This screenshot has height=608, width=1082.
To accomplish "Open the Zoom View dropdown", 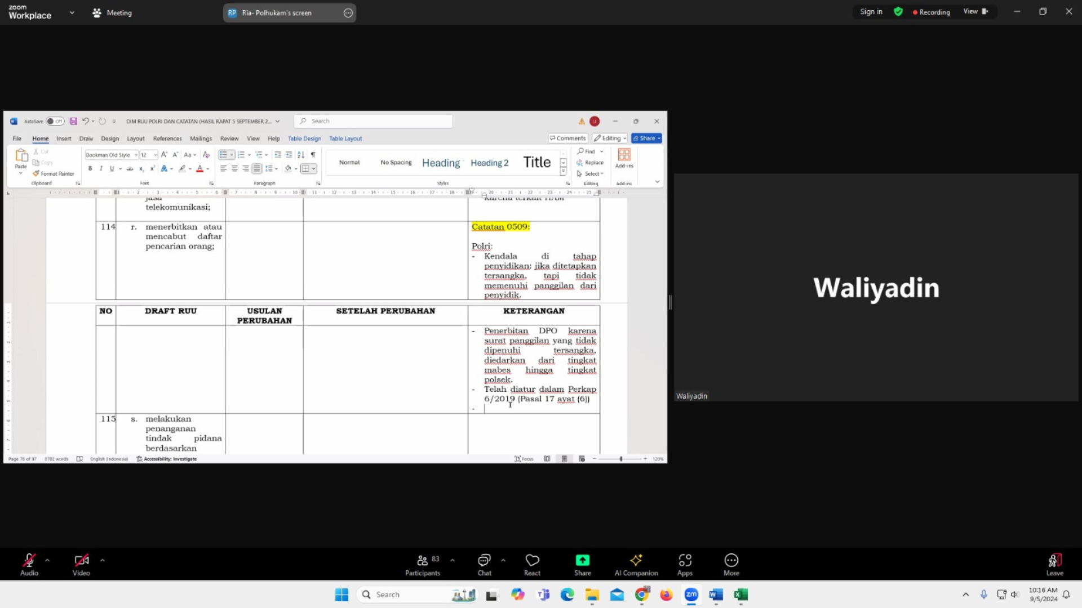I will pyautogui.click(x=975, y=11).
